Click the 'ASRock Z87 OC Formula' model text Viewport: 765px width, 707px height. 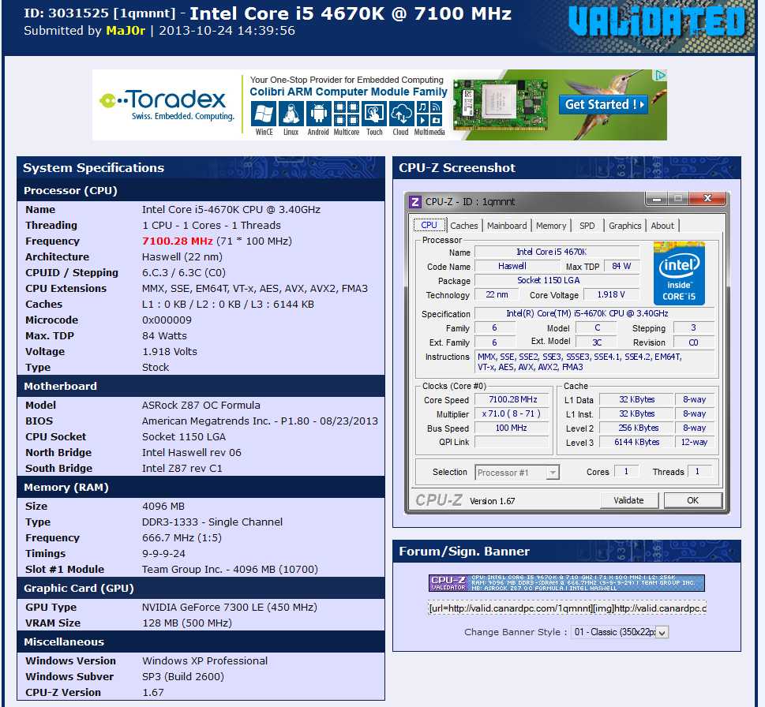[x=201, y=406]
